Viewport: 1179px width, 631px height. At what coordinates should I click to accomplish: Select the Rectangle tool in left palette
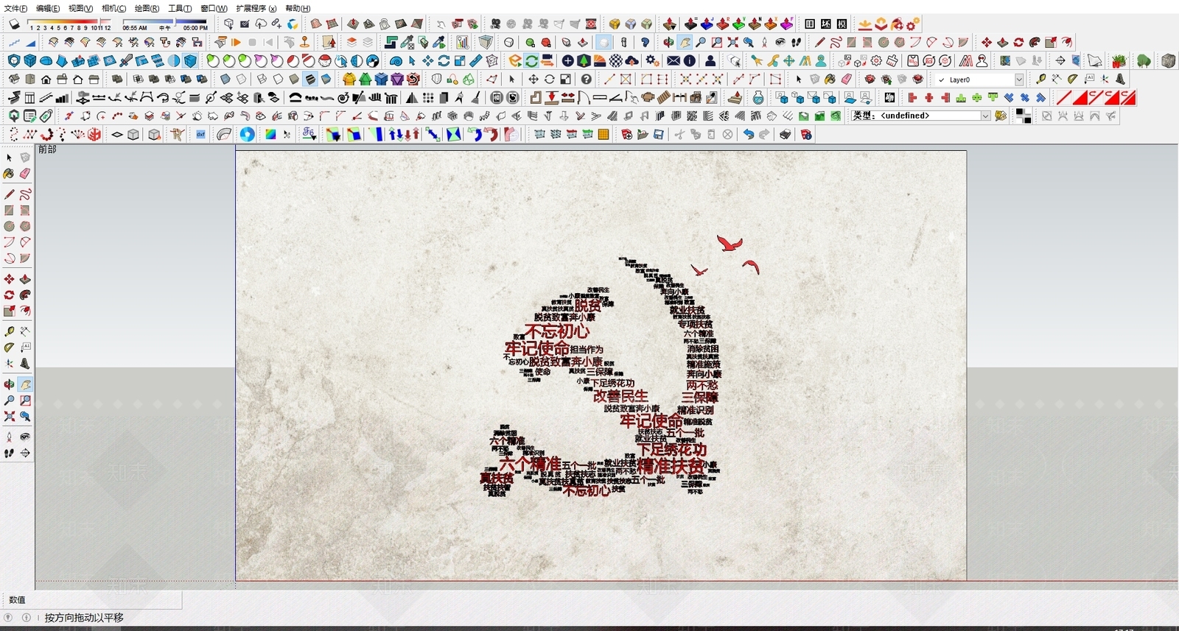pos(9,211)
